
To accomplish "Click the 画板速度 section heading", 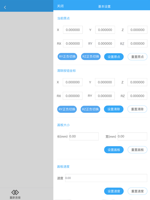I will pos(63,167).
